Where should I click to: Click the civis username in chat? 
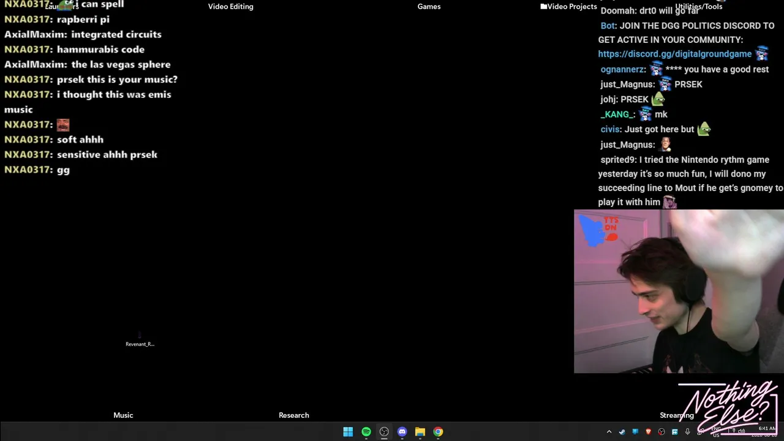click(610, 129)
